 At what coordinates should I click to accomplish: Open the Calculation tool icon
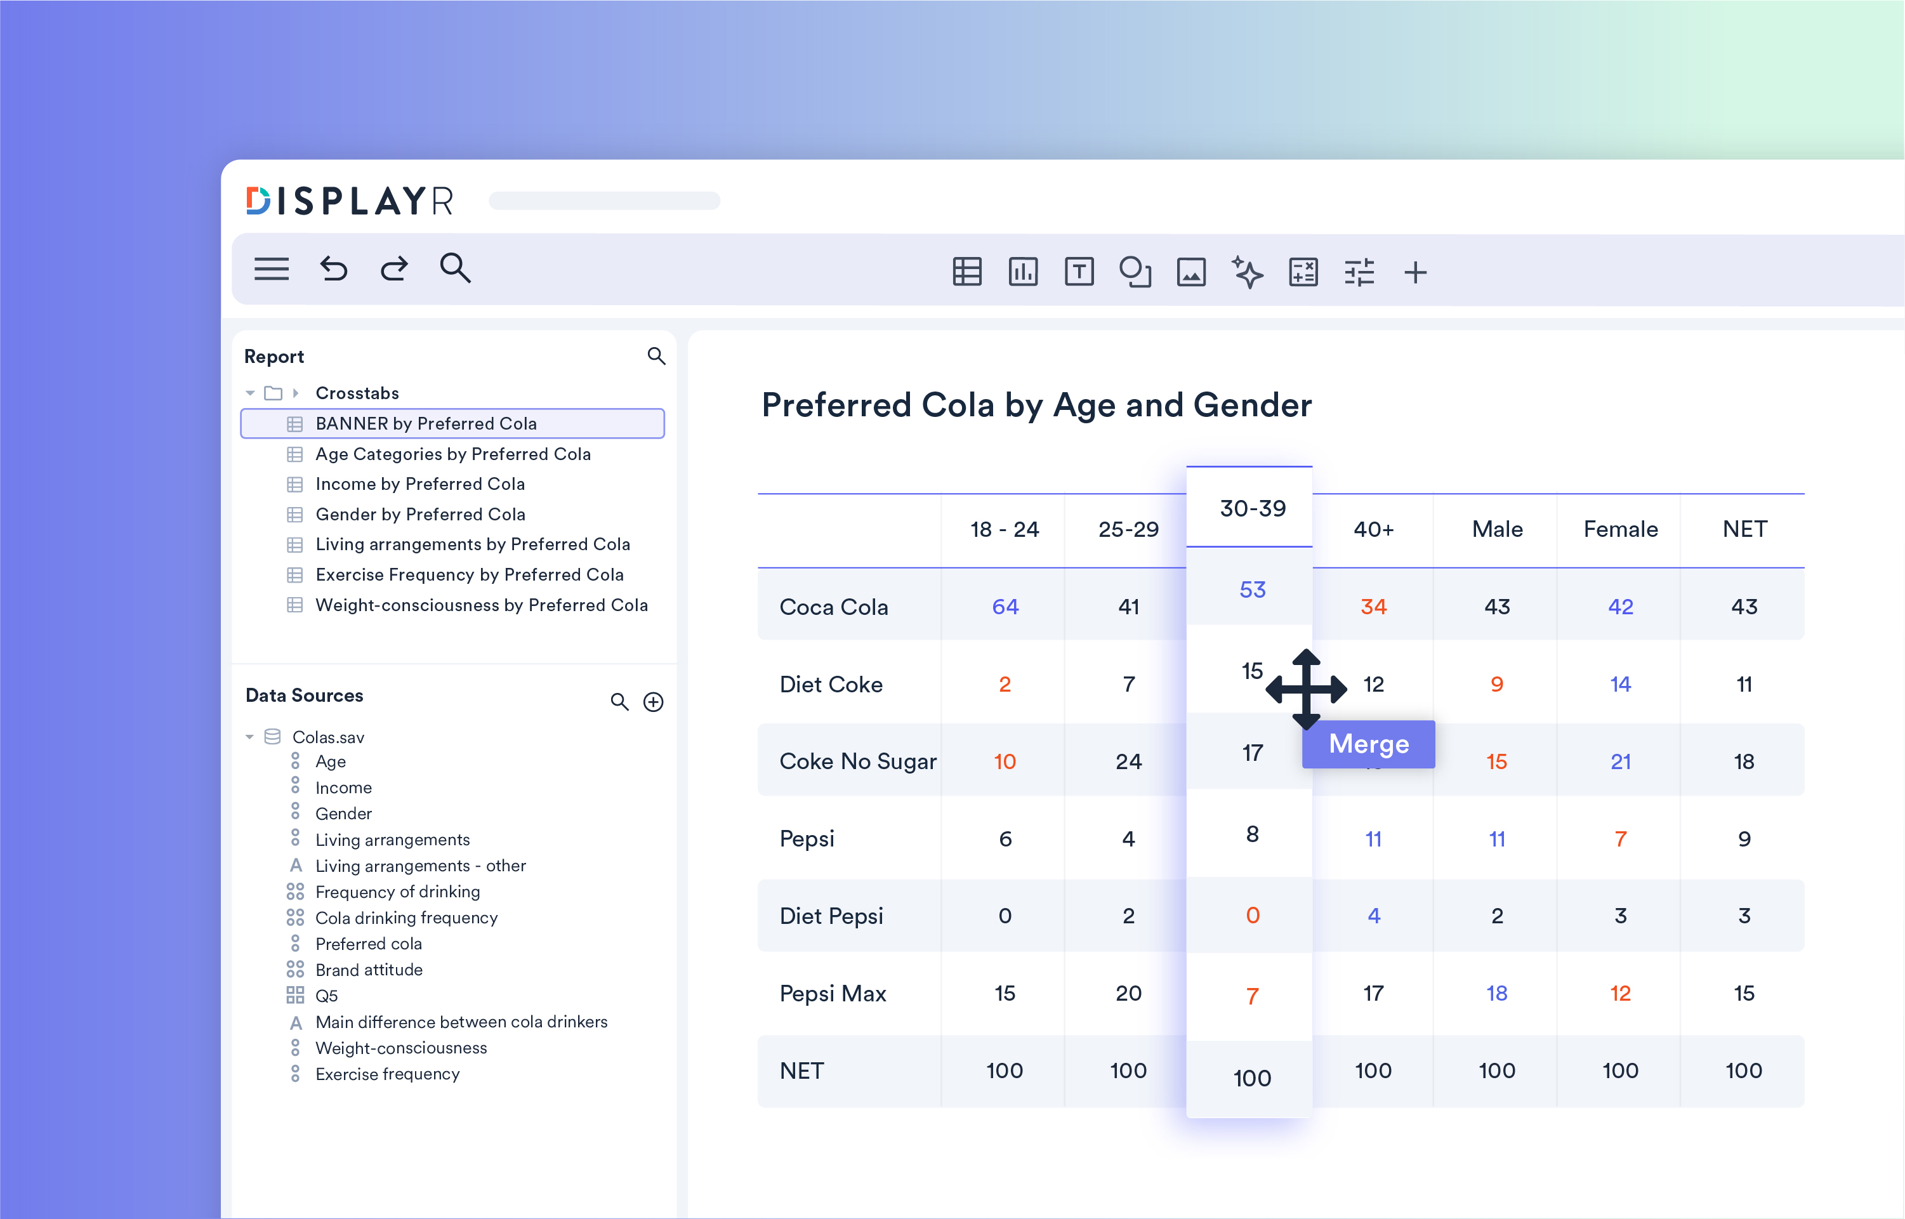(x=1303, y=272)
